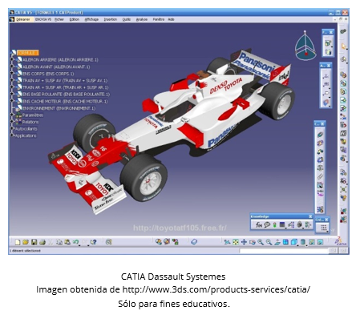360x315 pixels.
Task: Open a file via folder icon
Action: (x=26, y=242)
